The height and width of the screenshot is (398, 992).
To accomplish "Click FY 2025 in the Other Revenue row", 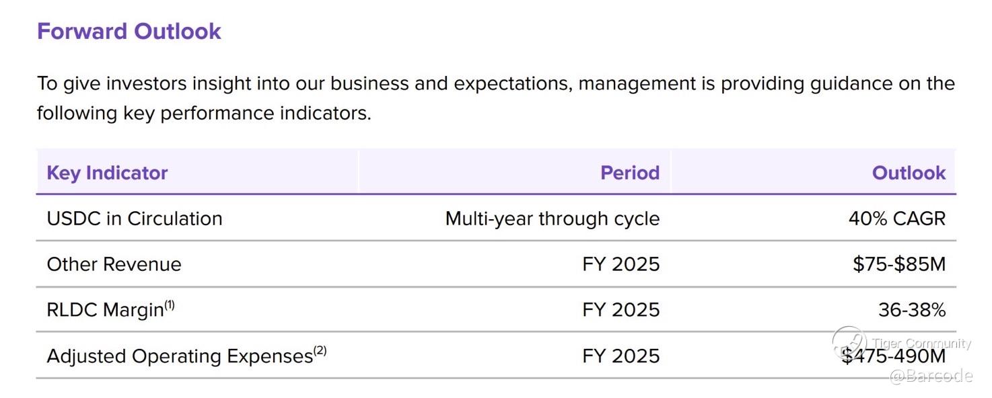I will coord(621,264).
